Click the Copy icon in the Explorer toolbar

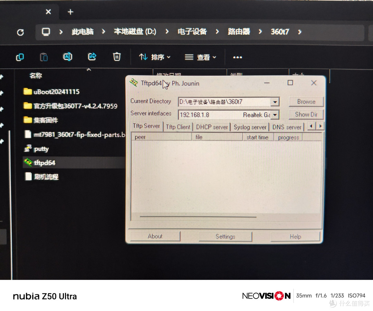[x=20, y=57]
